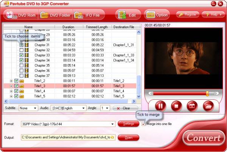This screenshot has height=152, width=227.
Task: Tick the Chapter 36 checkbox
Action: click(x=22, y=71)
